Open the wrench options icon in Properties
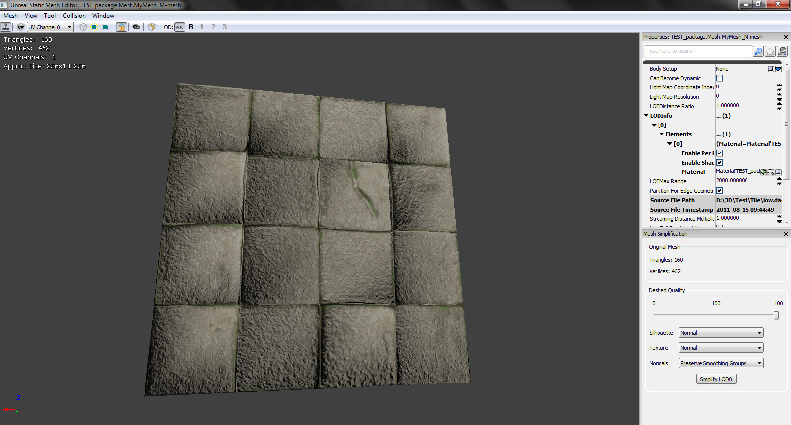Image resolution: width=791 pixels, height=425 pixels. (x=782, y=51)
